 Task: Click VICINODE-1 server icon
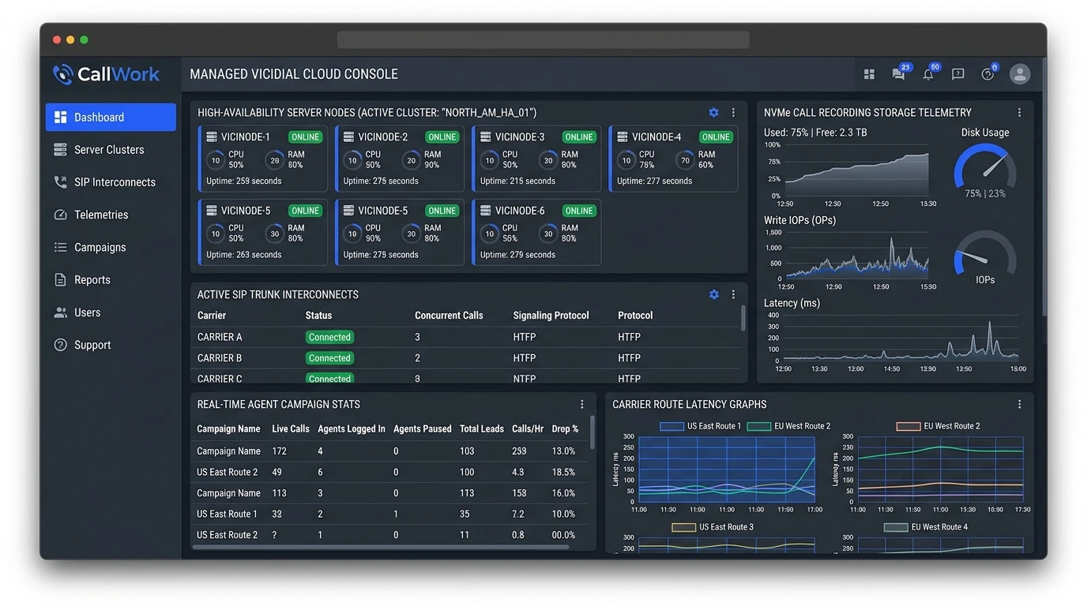[x=212, y=137]
